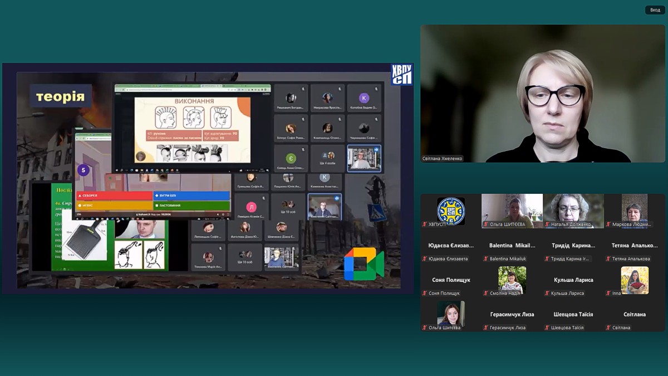Select the blue ВУГРИ БІЛІ Kahoot answer
This screenshot has height=376, width=668.
[x=191, y=196]
